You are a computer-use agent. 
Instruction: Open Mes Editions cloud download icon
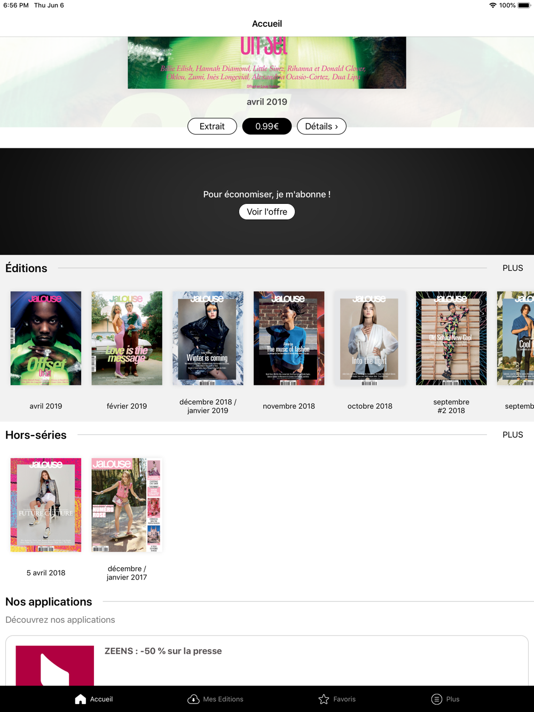193,699
